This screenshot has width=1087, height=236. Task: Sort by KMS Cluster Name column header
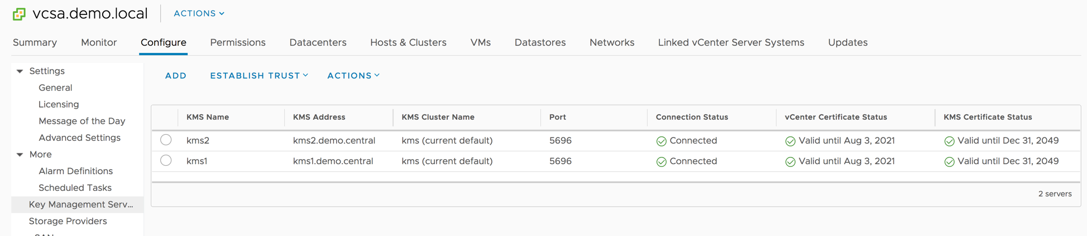tap(438, 117)
